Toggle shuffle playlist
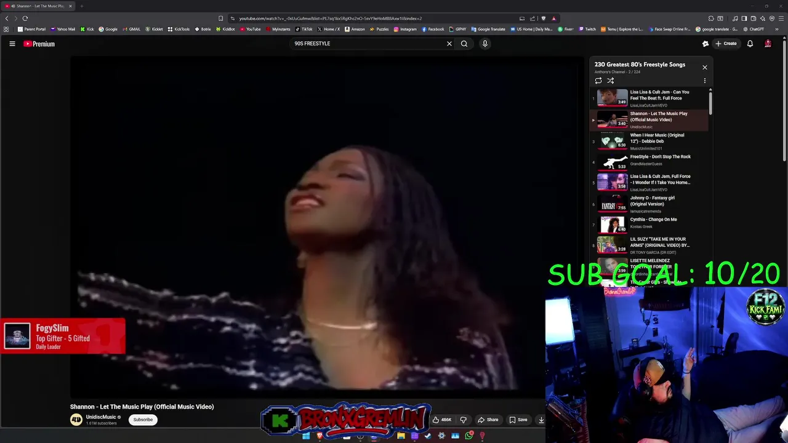 pyautogui.click(x=611, y=81)
